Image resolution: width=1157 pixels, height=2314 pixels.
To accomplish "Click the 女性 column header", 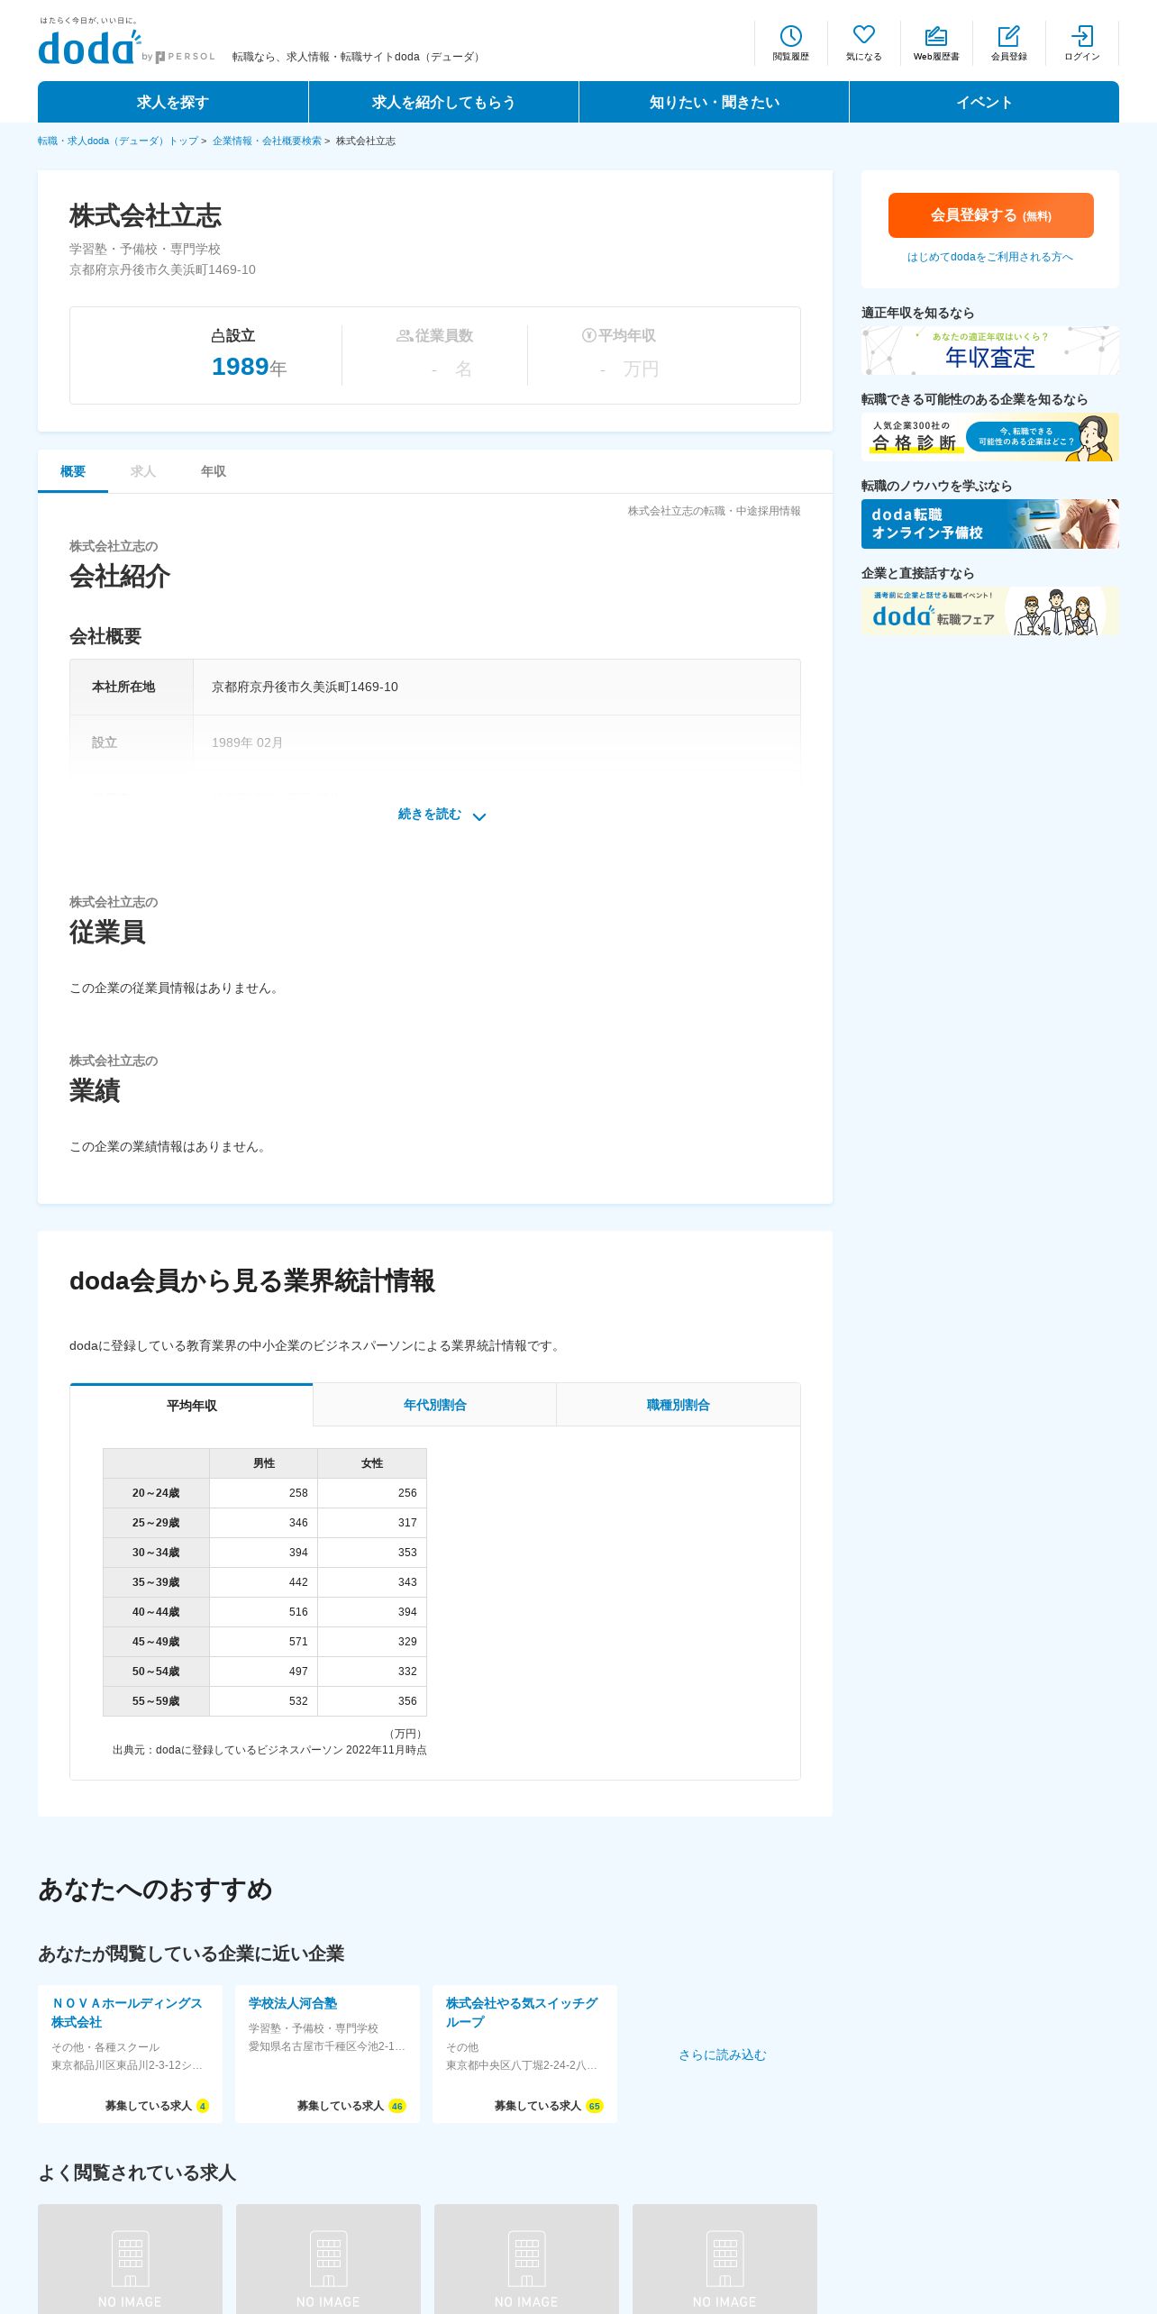I will (x=372, y=1463).
